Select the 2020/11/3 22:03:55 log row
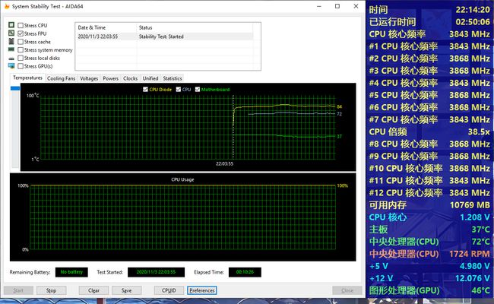 click(164, 36)
